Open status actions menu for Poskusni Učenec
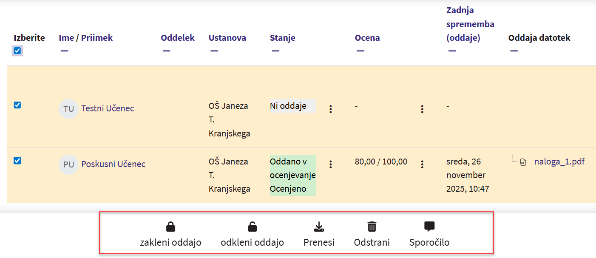 tap(330, 164)
